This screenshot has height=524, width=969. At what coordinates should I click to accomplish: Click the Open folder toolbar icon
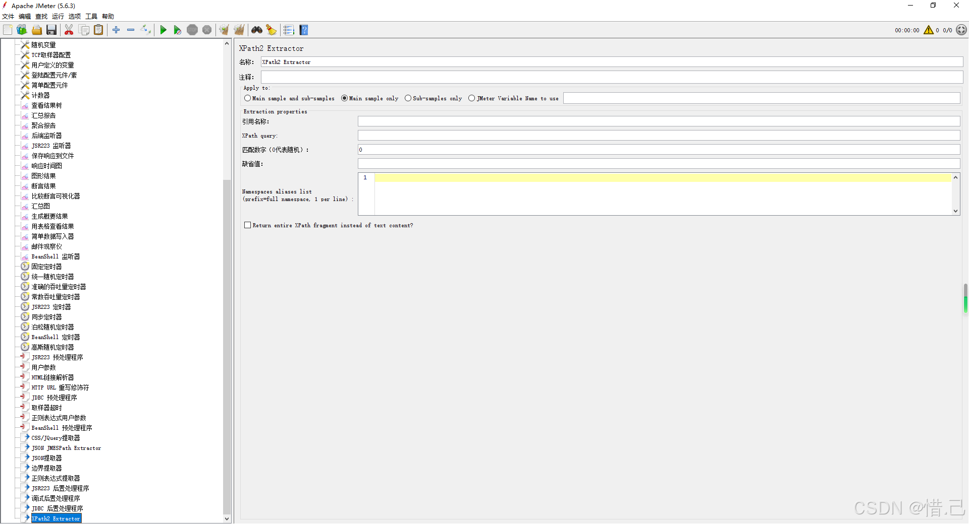pos(37,30)
